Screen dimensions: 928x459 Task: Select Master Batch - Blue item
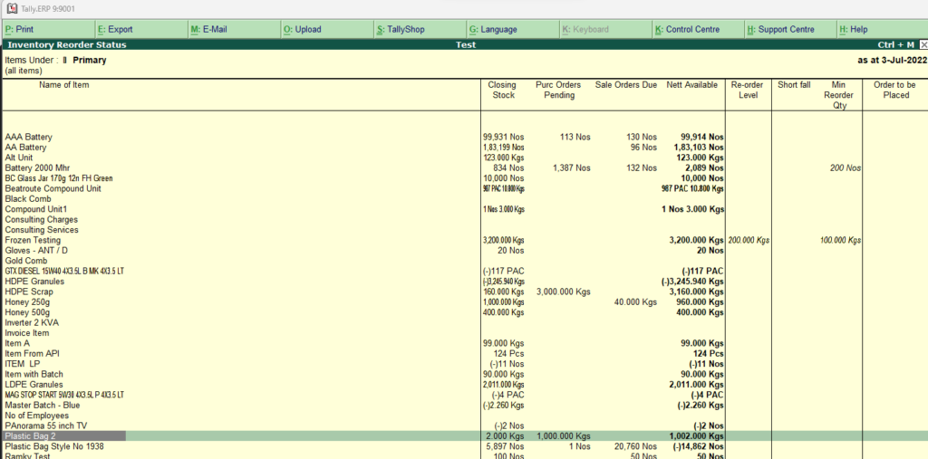pos(42,406)
